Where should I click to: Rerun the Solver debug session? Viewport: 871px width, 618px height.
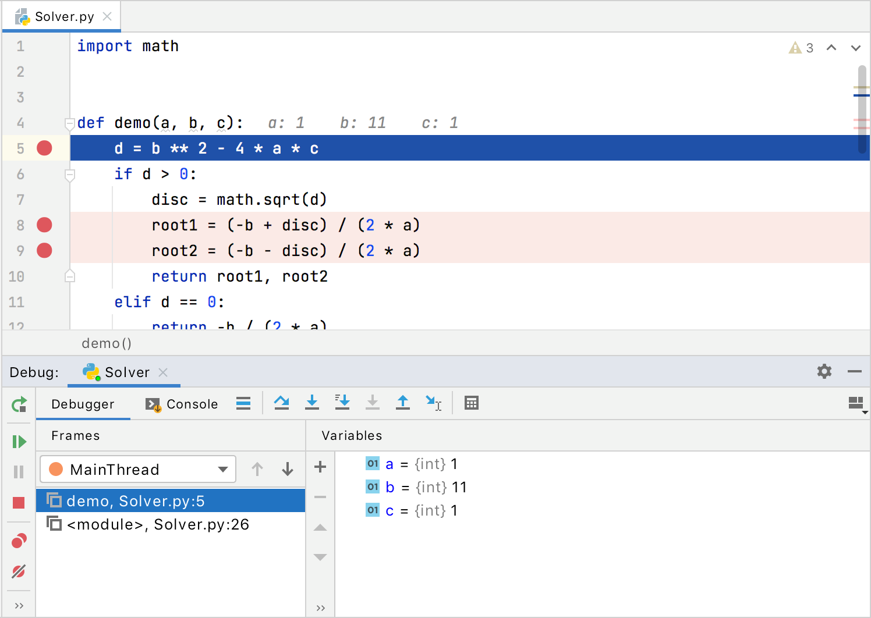19,405
